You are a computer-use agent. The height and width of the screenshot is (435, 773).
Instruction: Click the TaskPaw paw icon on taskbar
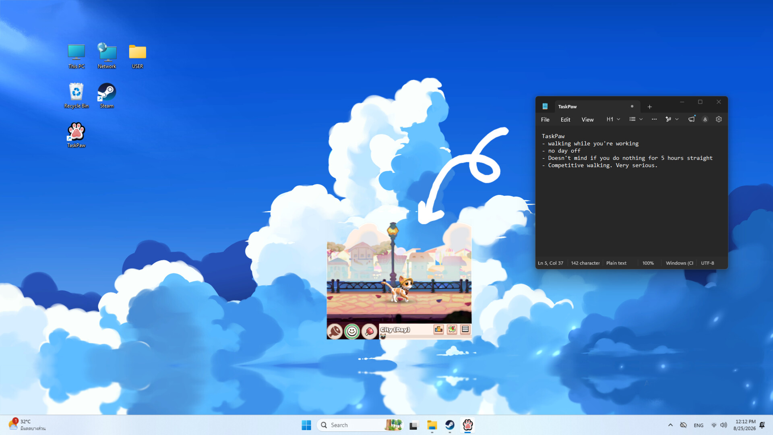click(467, 425)
